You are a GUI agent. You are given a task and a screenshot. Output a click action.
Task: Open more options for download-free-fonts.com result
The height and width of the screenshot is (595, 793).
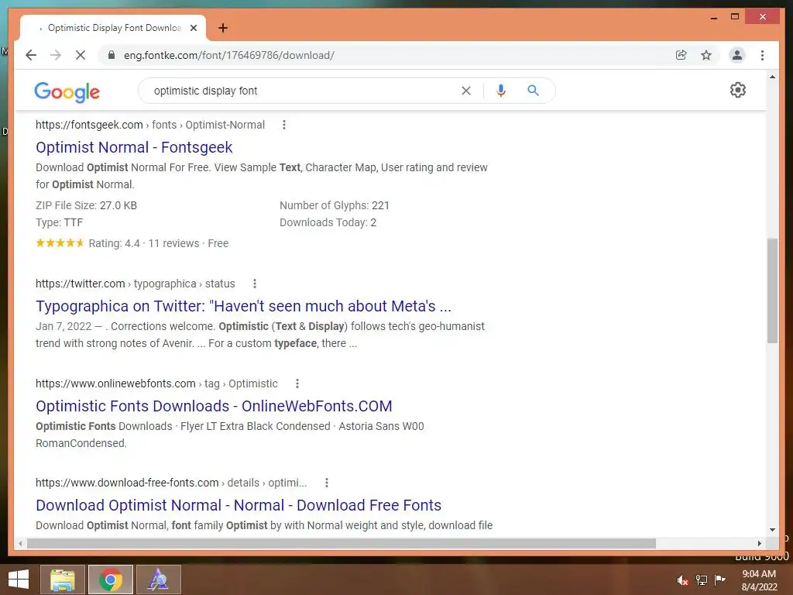(x=327, y=483)
